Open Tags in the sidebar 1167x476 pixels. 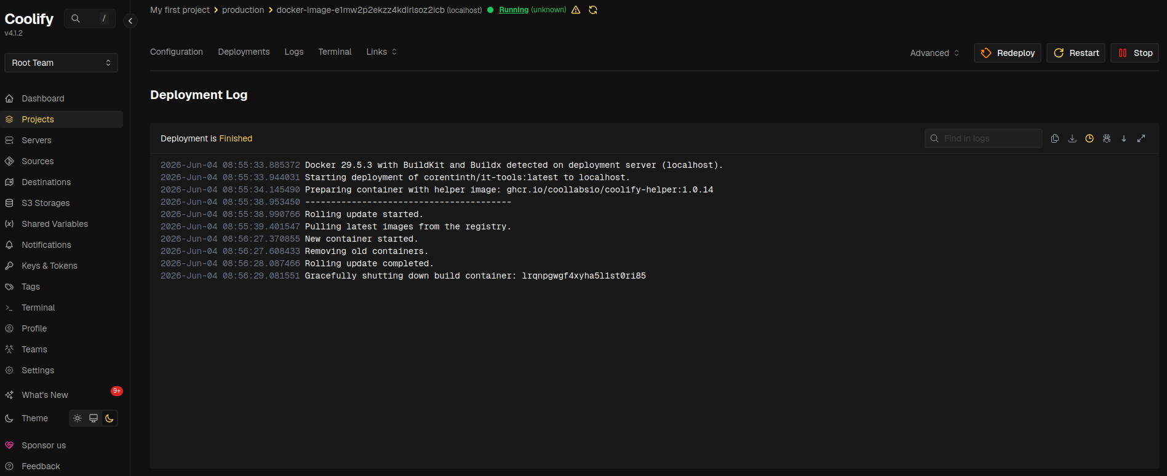pos(62,287)
